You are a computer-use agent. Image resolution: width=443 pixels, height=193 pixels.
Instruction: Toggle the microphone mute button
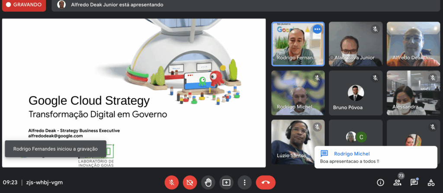point(172,183)
